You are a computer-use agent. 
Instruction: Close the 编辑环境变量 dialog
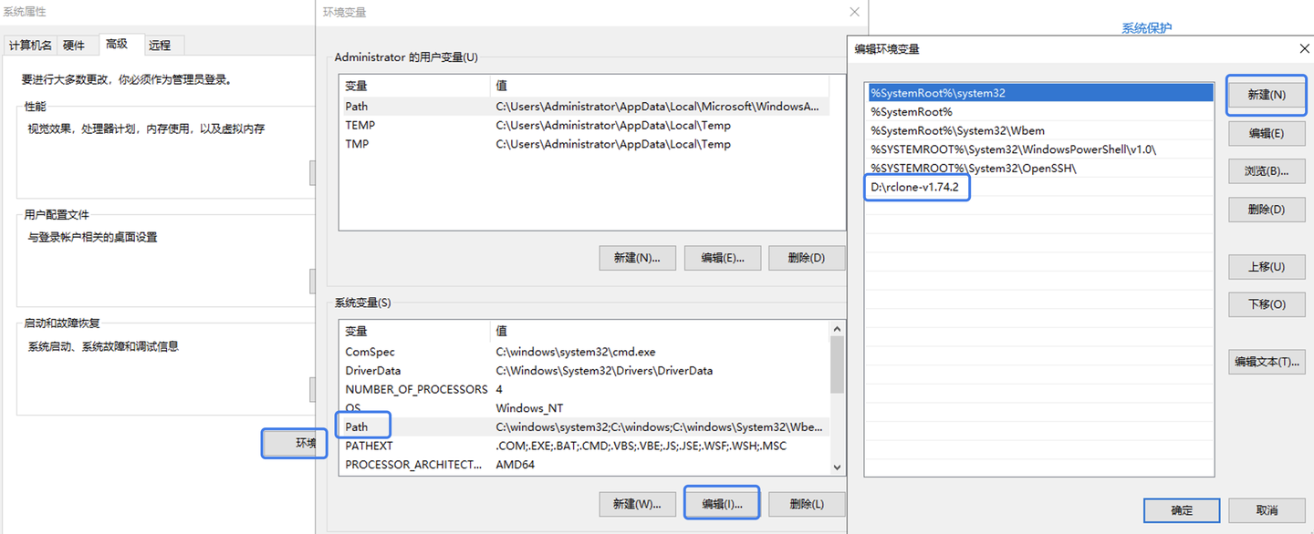point(1303,48)
